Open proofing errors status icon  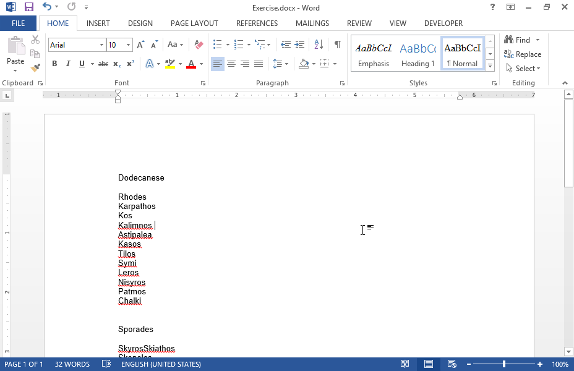coord(106,364)
